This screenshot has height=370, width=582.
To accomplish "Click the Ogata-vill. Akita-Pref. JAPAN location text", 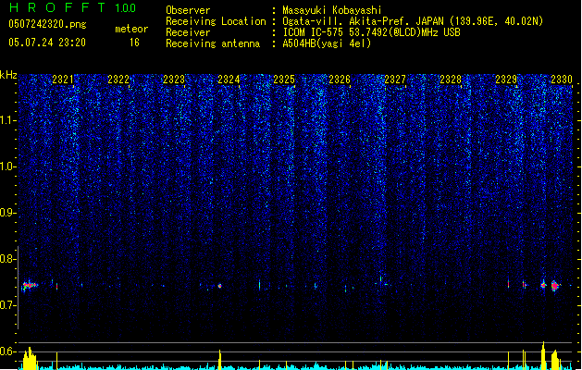I will (413, 21).
